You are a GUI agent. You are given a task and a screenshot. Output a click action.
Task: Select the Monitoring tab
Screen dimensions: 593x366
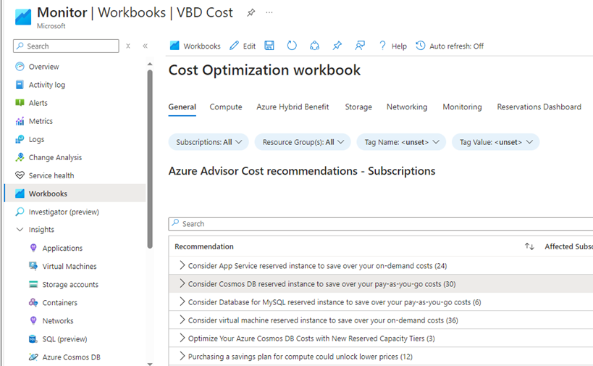462,107
